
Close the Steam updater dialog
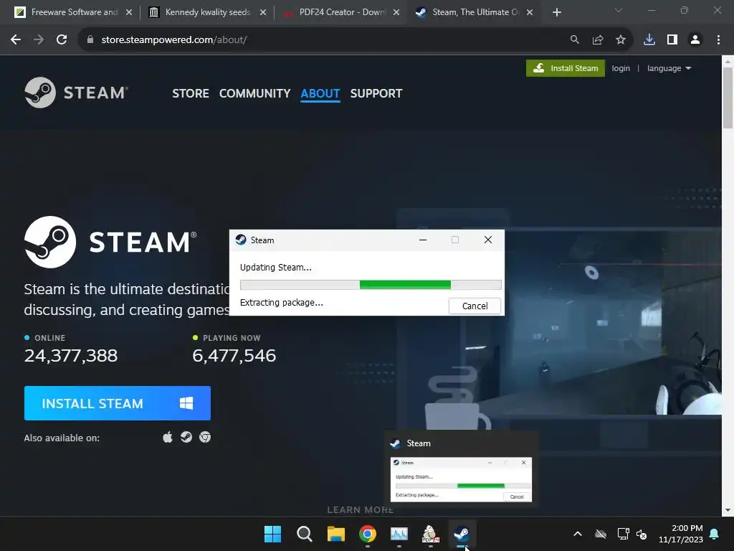[487, 240]
